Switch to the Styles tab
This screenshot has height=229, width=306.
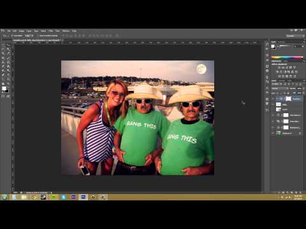click(x=286, y=61)
